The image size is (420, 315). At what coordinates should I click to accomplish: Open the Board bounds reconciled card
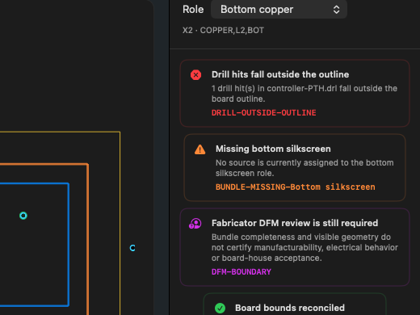coord(295,304)
